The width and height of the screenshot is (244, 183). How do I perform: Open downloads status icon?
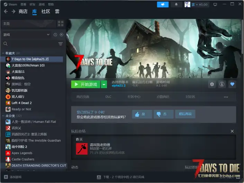coord(99,177)
